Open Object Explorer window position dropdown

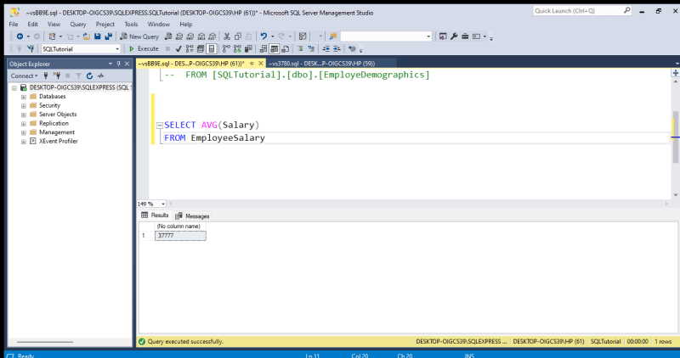point(110,64)
